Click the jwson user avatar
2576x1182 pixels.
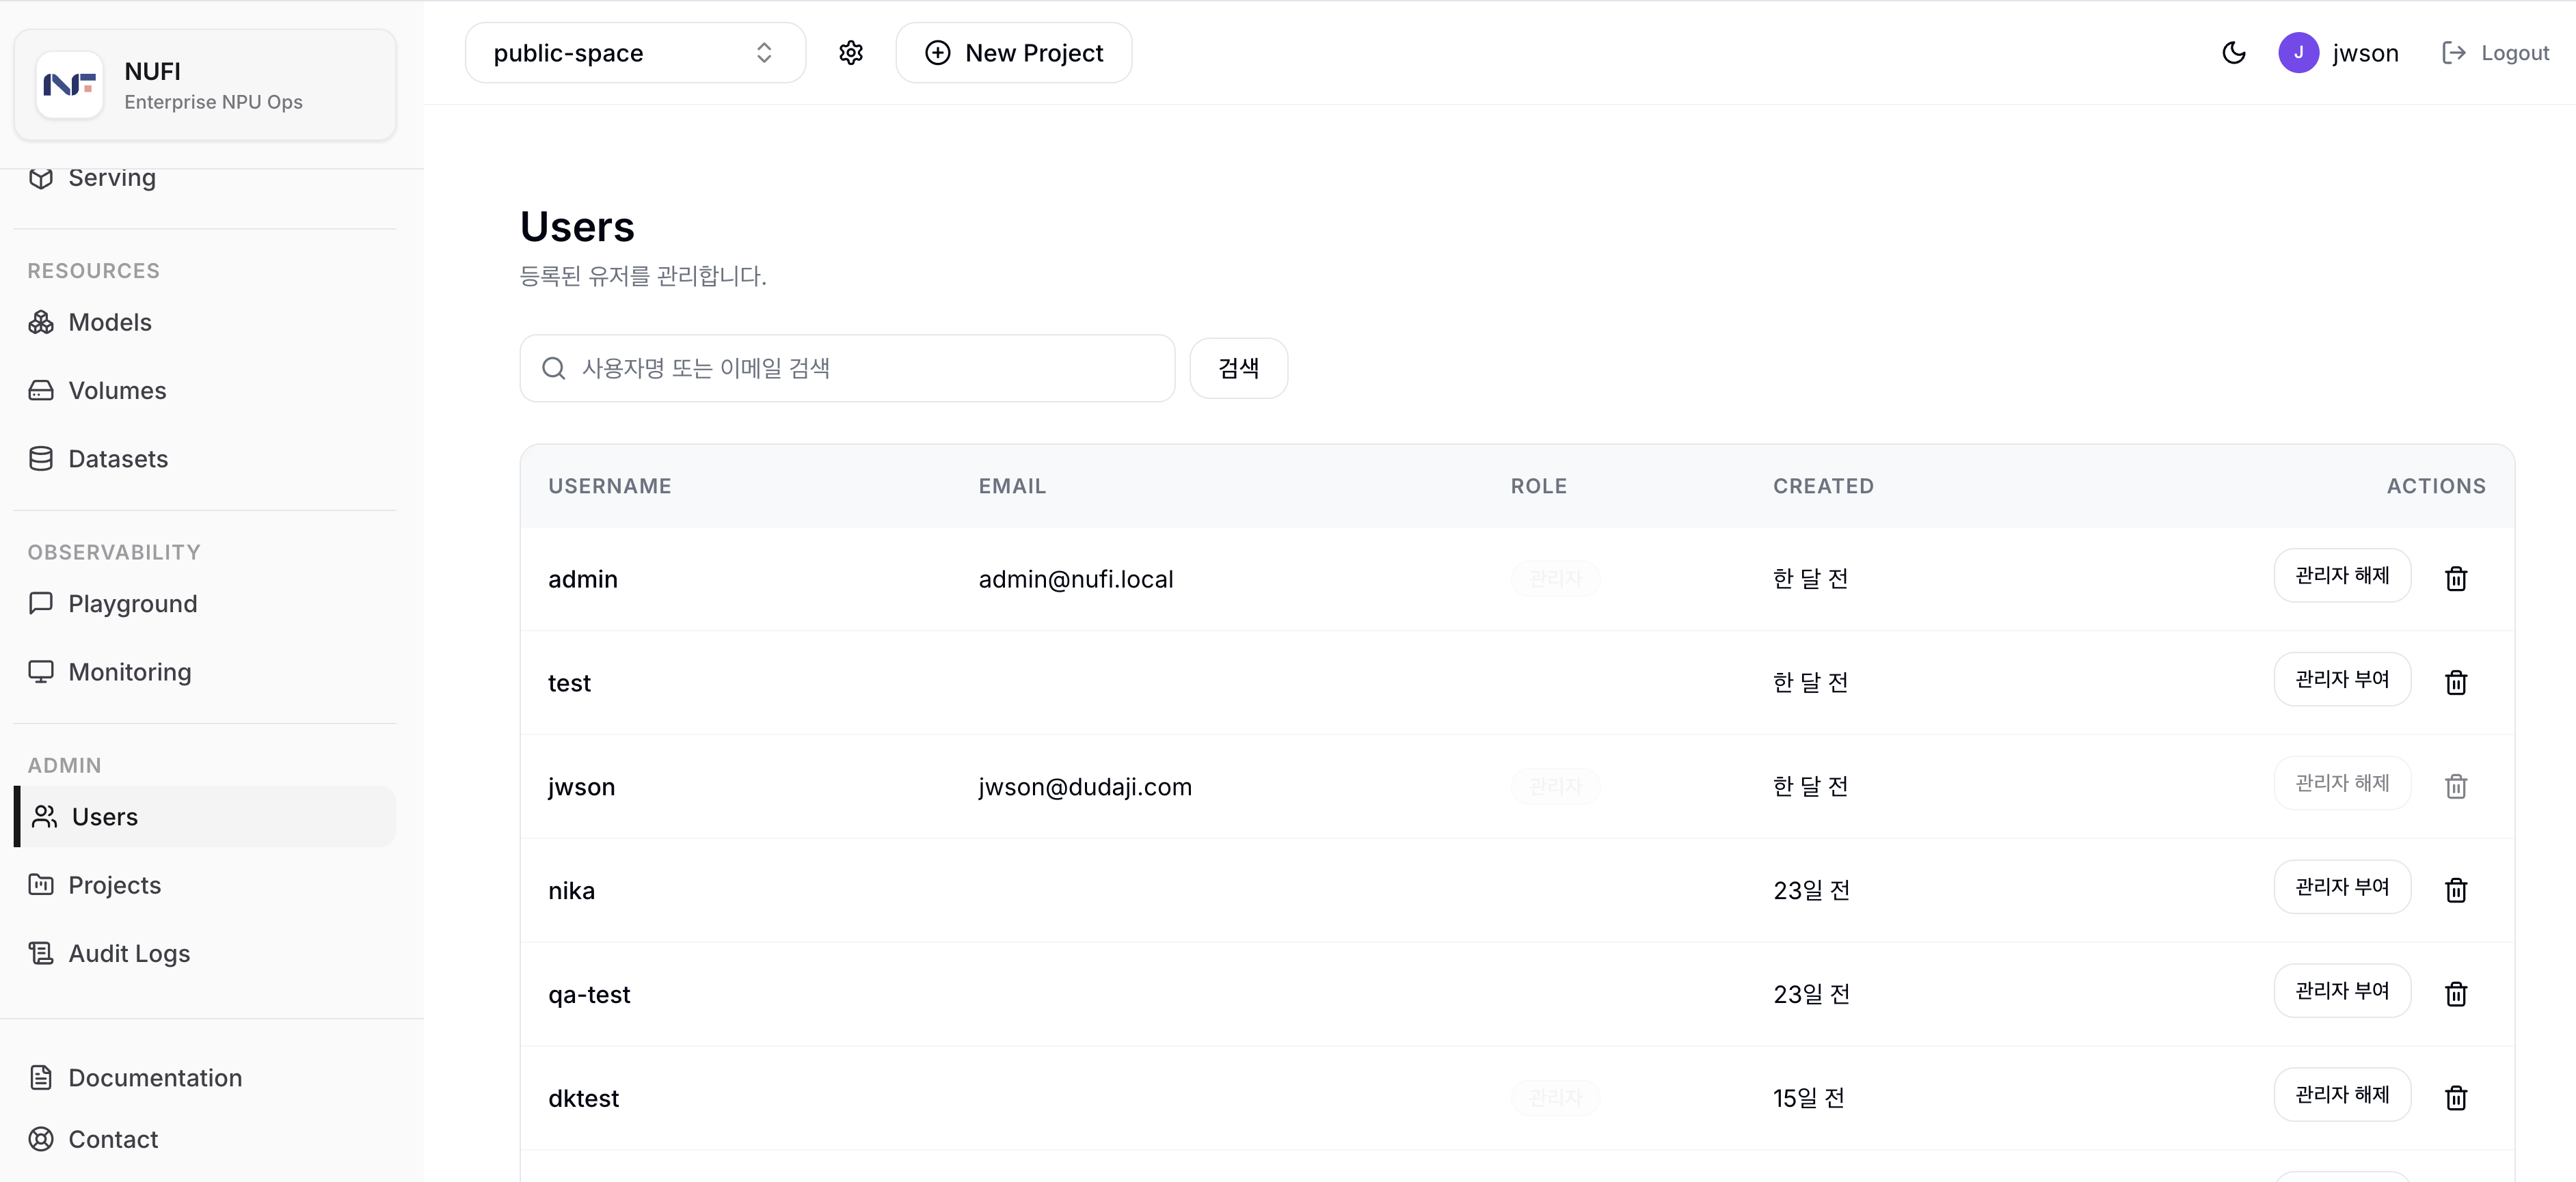[2298, 53]
